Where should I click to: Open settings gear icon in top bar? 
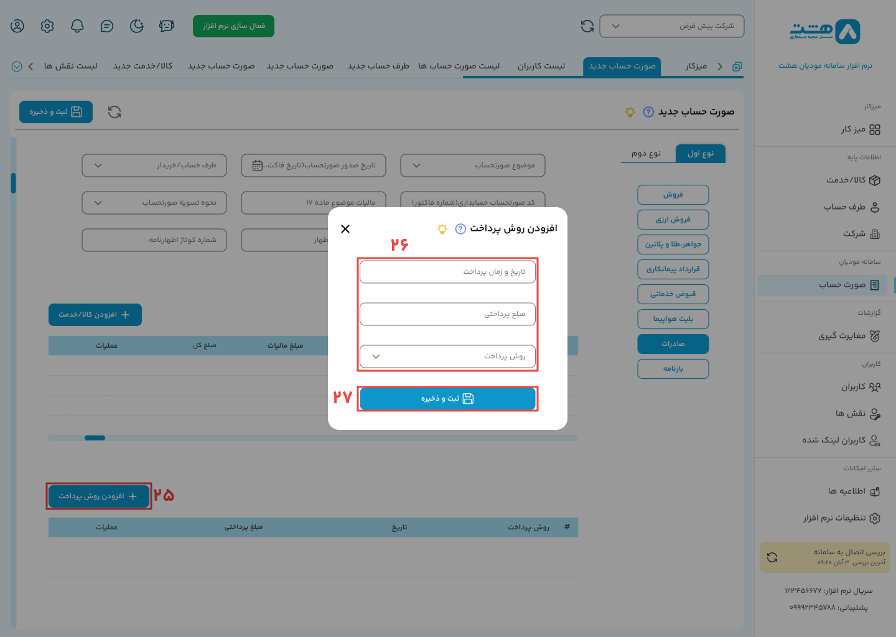click(x=47, y=26)
